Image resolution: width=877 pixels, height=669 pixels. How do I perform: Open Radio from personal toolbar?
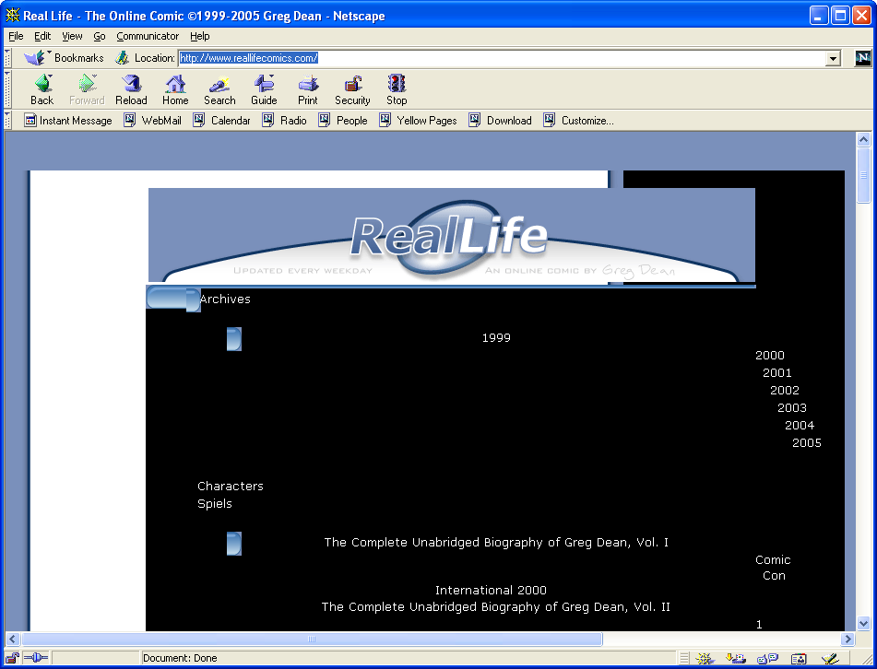coord(285,120)
